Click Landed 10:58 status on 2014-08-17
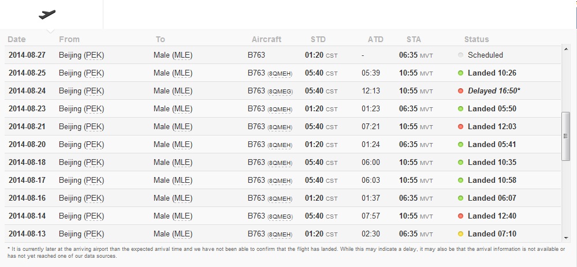 pos(492,180)
